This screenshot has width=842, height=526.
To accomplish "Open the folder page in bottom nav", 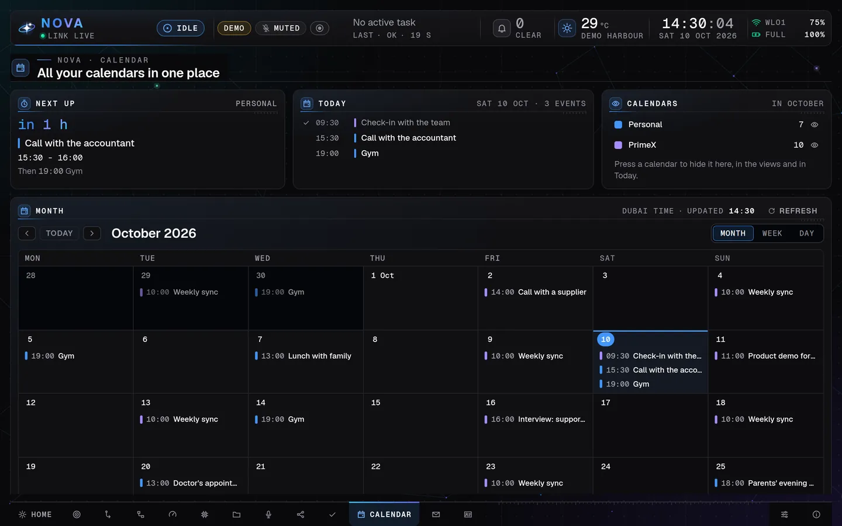I will 236,514.
